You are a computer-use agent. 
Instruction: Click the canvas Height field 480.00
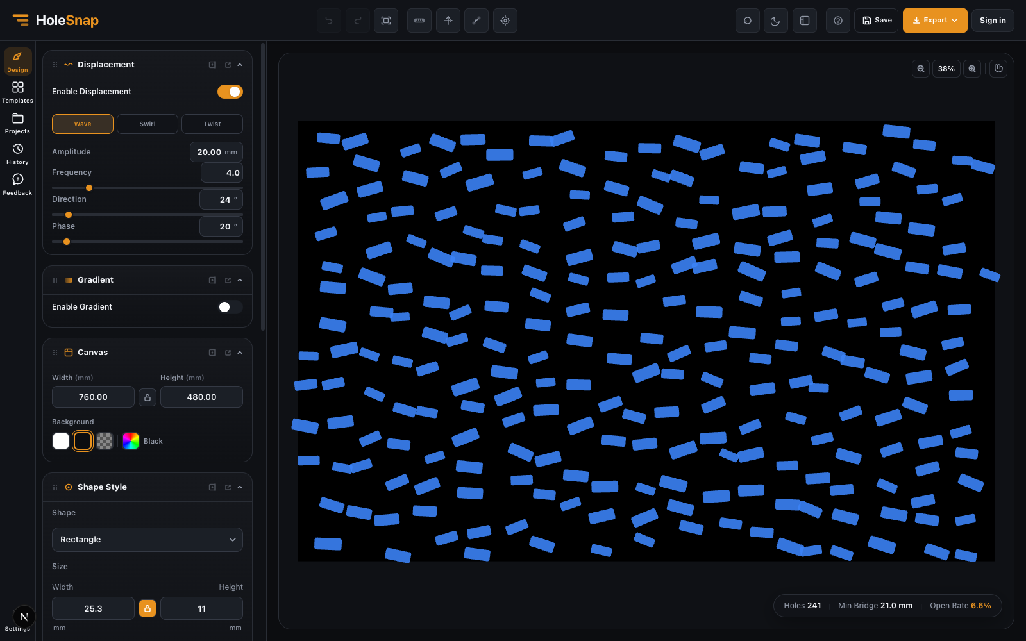pos(201,397)
